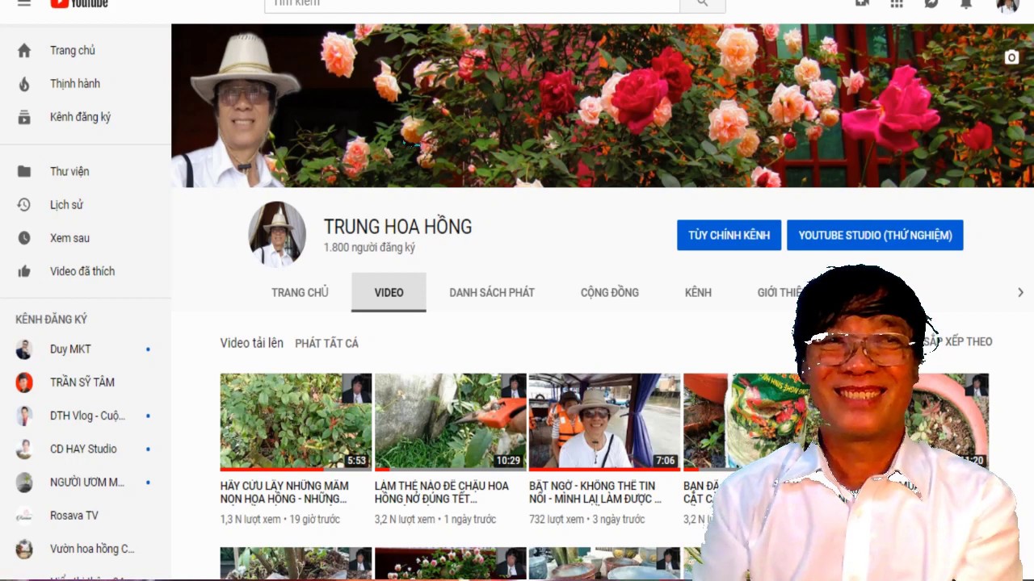This screenshot has height=581, width=1034.
Task: Open the 5:53 rose shoots video thumbnail
Action: 296,421
